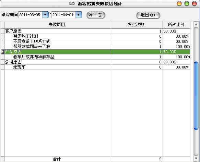Click the scrollbar up arrow

pos(196,24)
